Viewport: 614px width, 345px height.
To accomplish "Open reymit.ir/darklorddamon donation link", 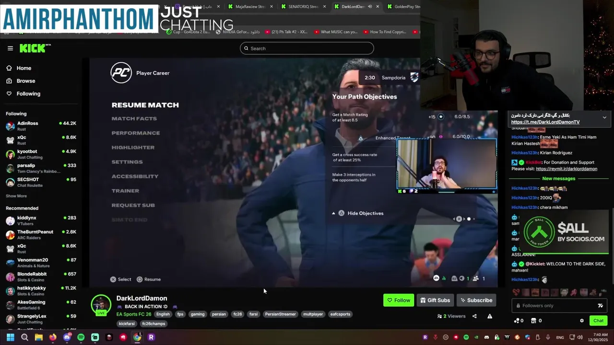I will (x=567, y=169).
